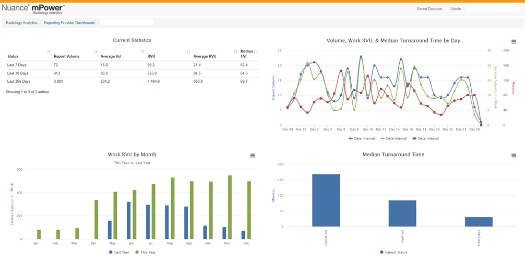Open the daily volume chart hamburger menu
Viewport: 525px width, 256px height.
[x=514, y=42]
